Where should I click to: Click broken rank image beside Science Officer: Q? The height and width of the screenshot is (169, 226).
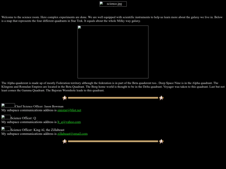click(x=6, y=117)
